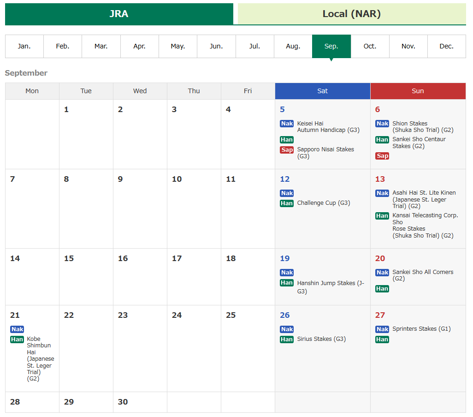The image size is (473, 417).
Task: Select the Apr. month tab
Action: click(x=139, y=46)
